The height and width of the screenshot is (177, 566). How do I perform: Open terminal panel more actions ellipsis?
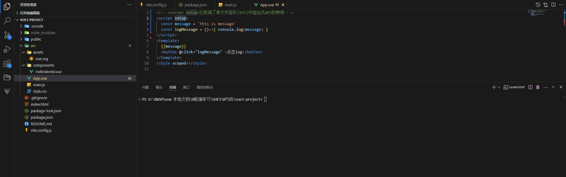(546, 87)
